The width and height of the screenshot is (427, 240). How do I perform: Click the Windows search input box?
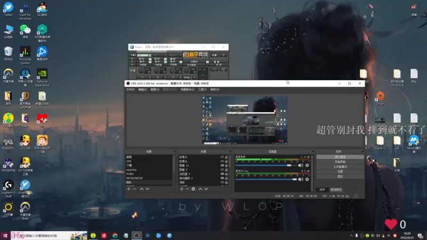[x=49, y=236]
